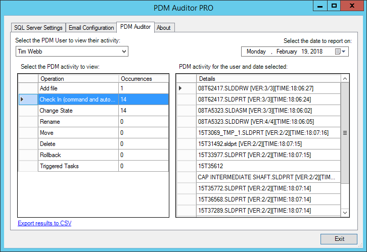This screenshot has height=252, width=367.
Task: Click the Details list scrollbar thumb
Action: tap(345, 133)
